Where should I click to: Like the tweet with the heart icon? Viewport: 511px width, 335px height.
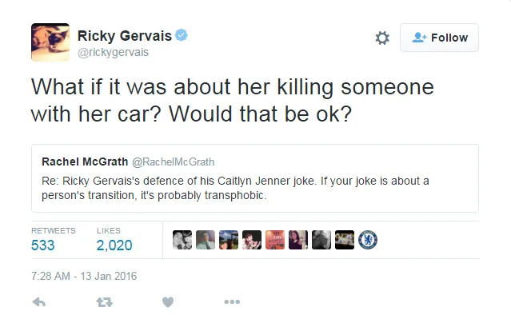[x=167, y=302]
